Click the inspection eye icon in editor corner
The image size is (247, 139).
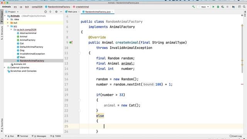tap(242, 15)
